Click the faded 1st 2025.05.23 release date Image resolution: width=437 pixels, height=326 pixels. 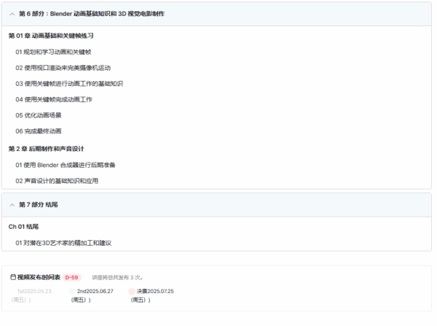point(34,291)
